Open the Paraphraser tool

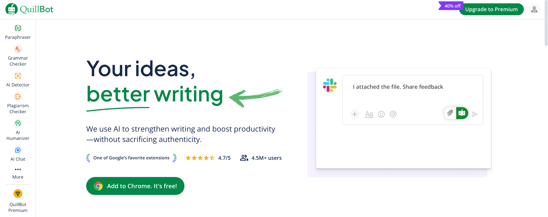[x=18, y=32]
